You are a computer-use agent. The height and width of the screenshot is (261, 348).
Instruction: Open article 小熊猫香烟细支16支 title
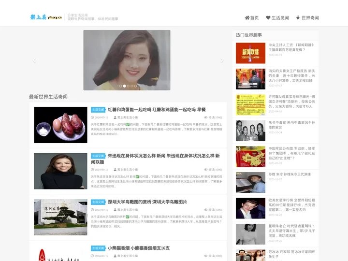click(139, 248)
